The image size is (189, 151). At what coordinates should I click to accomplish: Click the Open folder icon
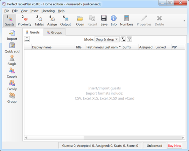[80, 21]
